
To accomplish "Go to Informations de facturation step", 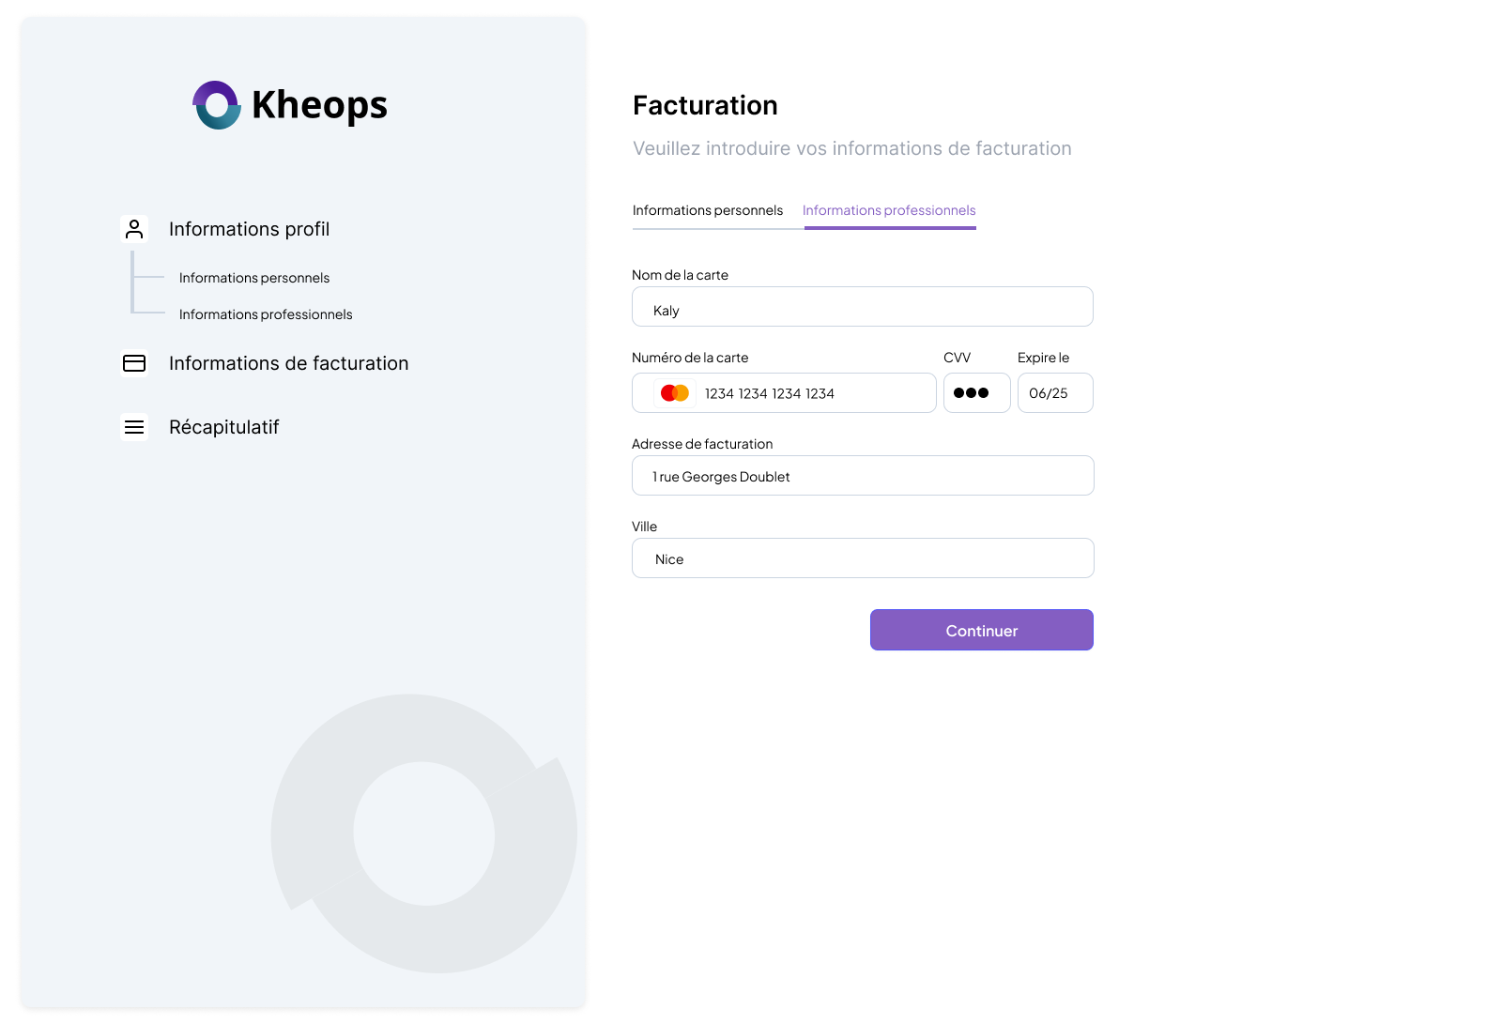I will [x=288, y=363].
